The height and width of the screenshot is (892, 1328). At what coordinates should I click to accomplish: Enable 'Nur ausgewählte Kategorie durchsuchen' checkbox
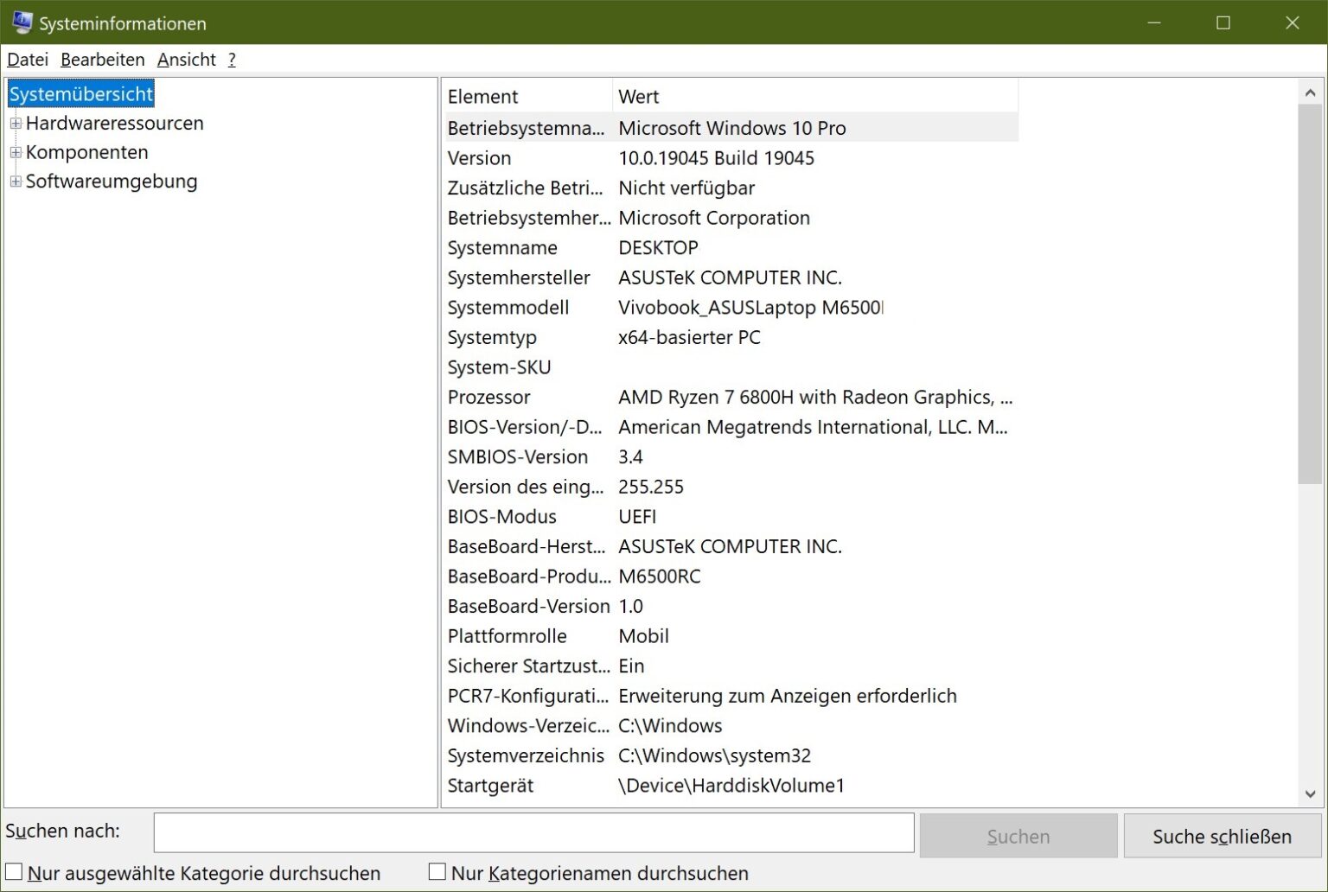click(x=14, y=873)
